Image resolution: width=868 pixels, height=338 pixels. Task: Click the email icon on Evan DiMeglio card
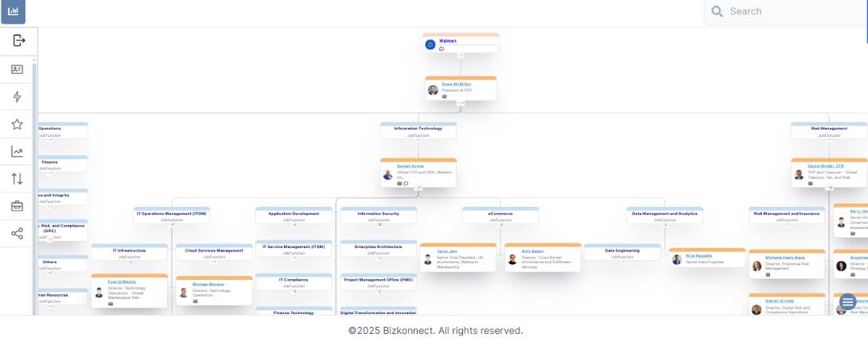pos(110,304)
